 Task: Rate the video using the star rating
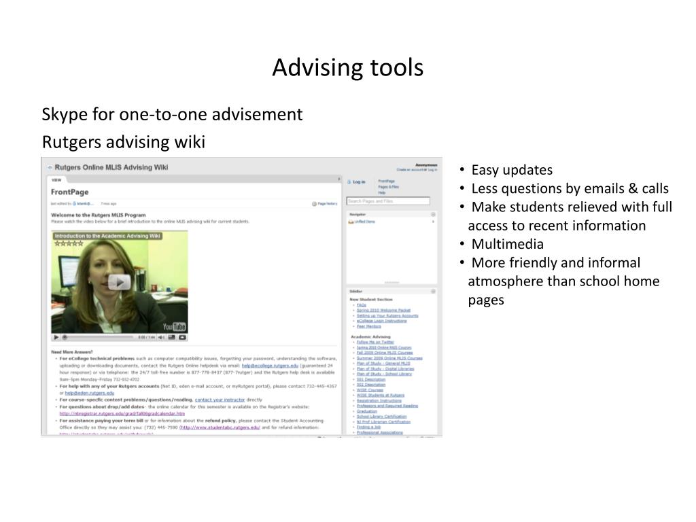coord(69,243)
